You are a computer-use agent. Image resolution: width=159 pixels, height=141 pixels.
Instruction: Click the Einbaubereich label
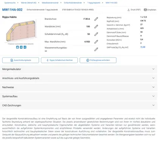tap(112, 44)
